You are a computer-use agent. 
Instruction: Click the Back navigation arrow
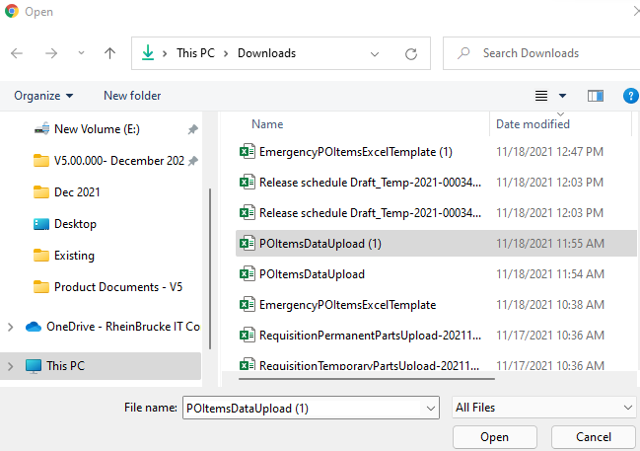17,53
